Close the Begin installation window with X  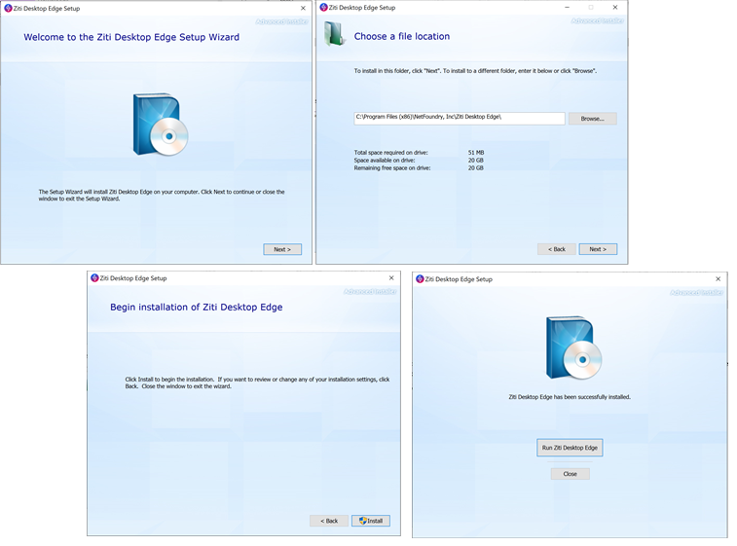click(391, 277)
